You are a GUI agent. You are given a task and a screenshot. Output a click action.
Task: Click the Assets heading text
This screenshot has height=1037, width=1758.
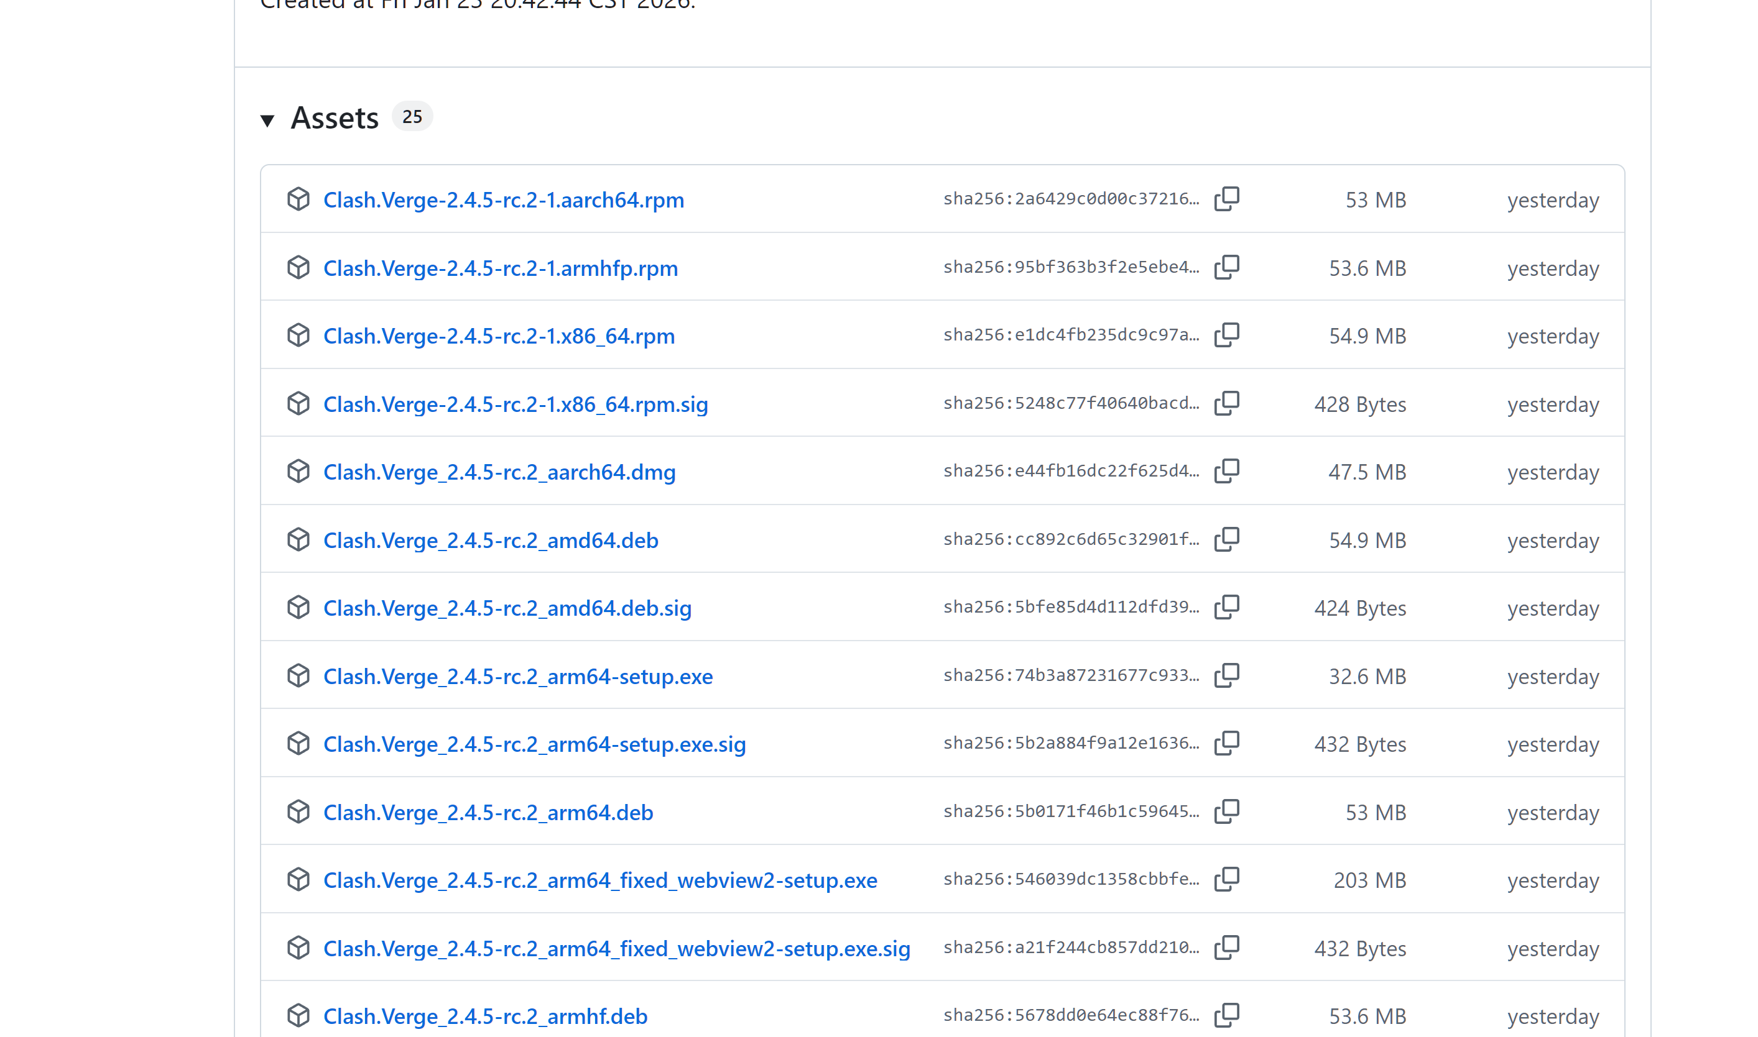tap(335, 118)
